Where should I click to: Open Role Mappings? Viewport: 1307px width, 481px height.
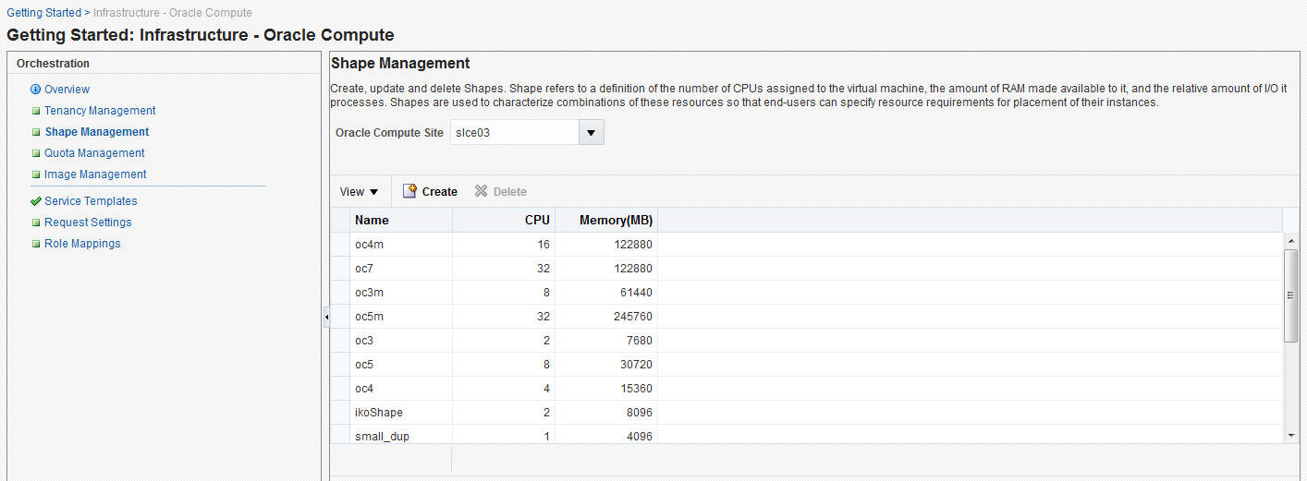pyautogui.click(x=82, y=244)
